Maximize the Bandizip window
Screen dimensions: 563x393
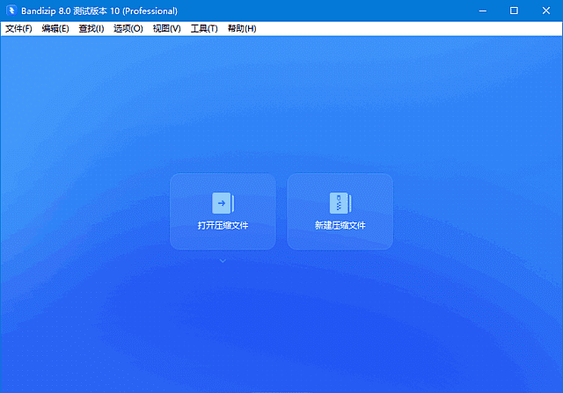click(x=514, y=11)
